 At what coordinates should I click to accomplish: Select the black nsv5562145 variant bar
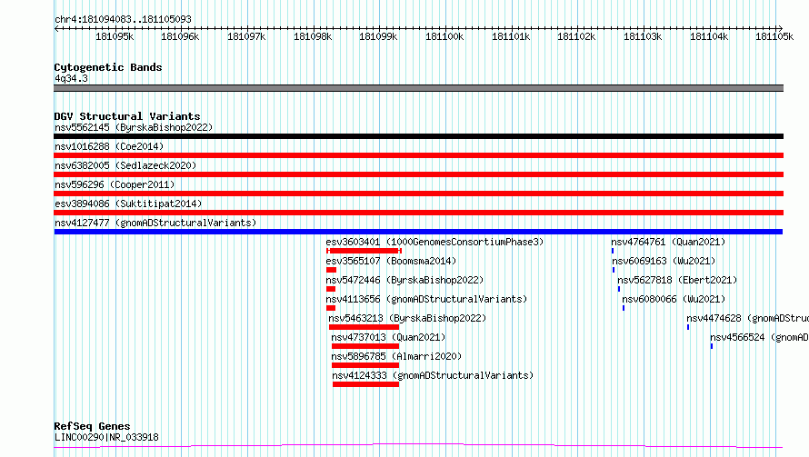(418, 136)
